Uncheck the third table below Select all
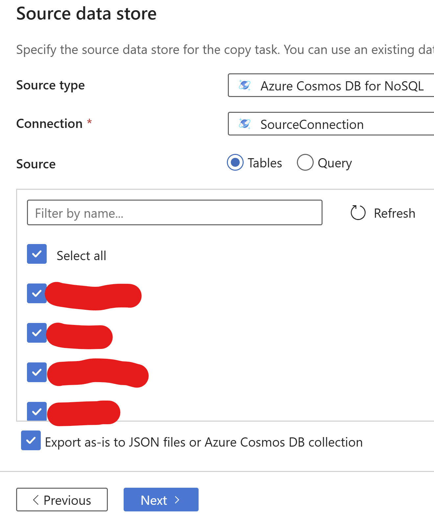Viewport: 434px width, 516px height. (x=37, y=373)
